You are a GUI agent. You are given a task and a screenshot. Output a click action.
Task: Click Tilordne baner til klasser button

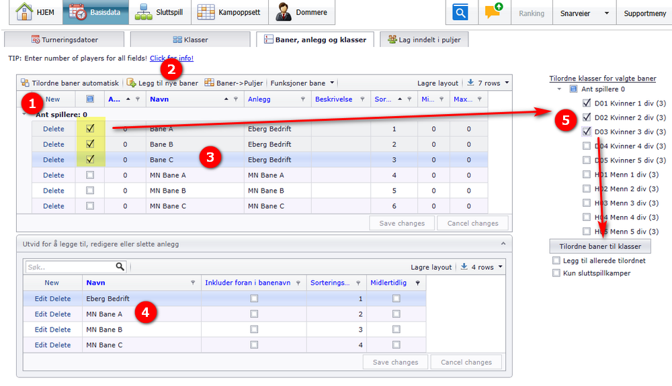pyautogui.click(x=600, y=246)
